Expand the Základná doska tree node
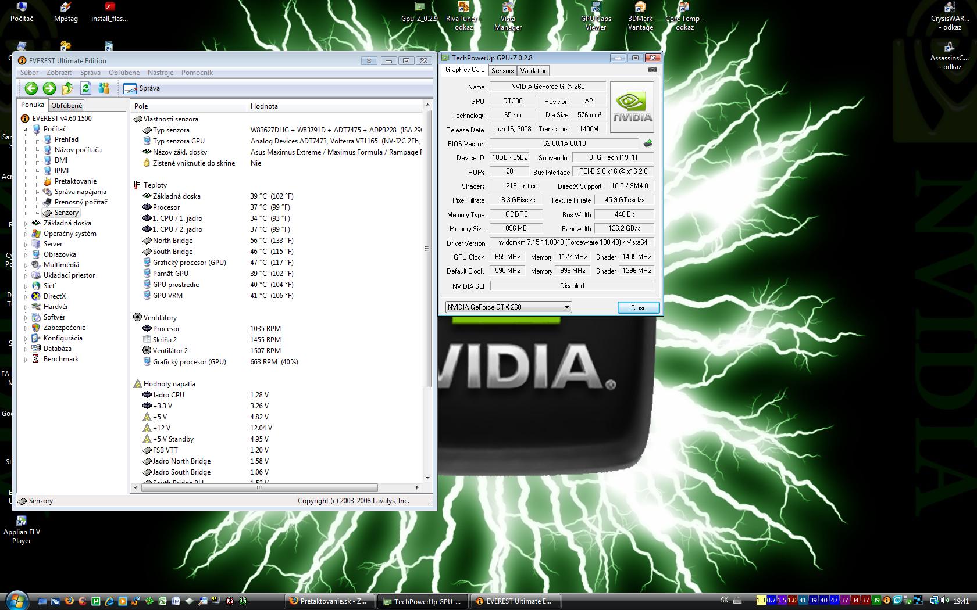977x610 pixels. coord(26,223)
